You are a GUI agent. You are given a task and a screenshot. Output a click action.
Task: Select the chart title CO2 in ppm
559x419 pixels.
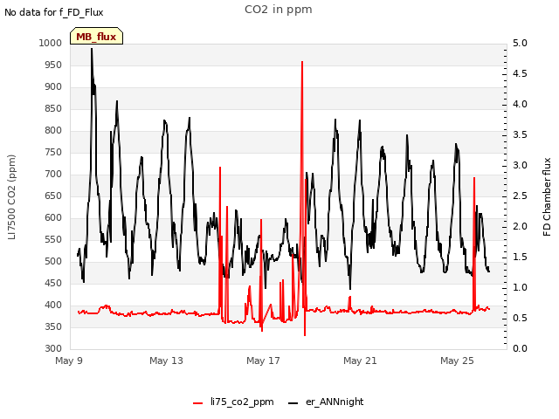[279, 10]
